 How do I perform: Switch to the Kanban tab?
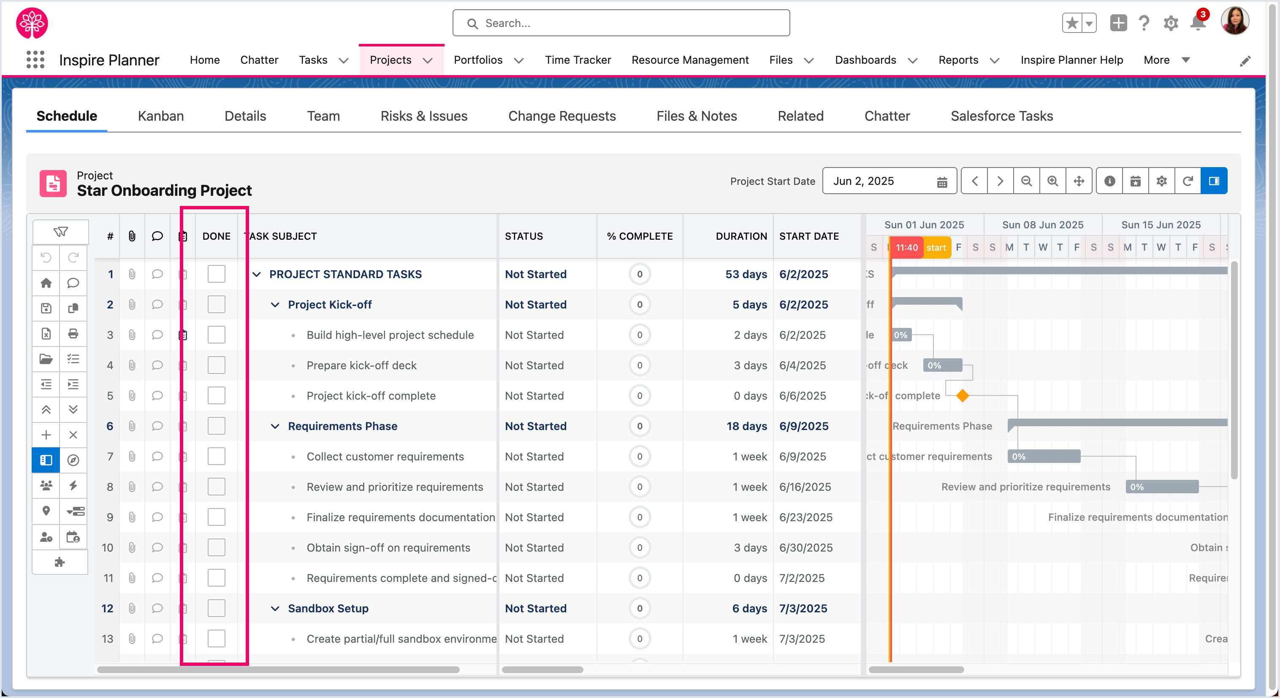pyautogui.click(x=160, y=116)
